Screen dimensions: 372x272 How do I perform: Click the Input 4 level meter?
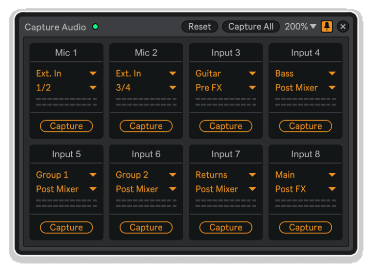click(306, 102)
